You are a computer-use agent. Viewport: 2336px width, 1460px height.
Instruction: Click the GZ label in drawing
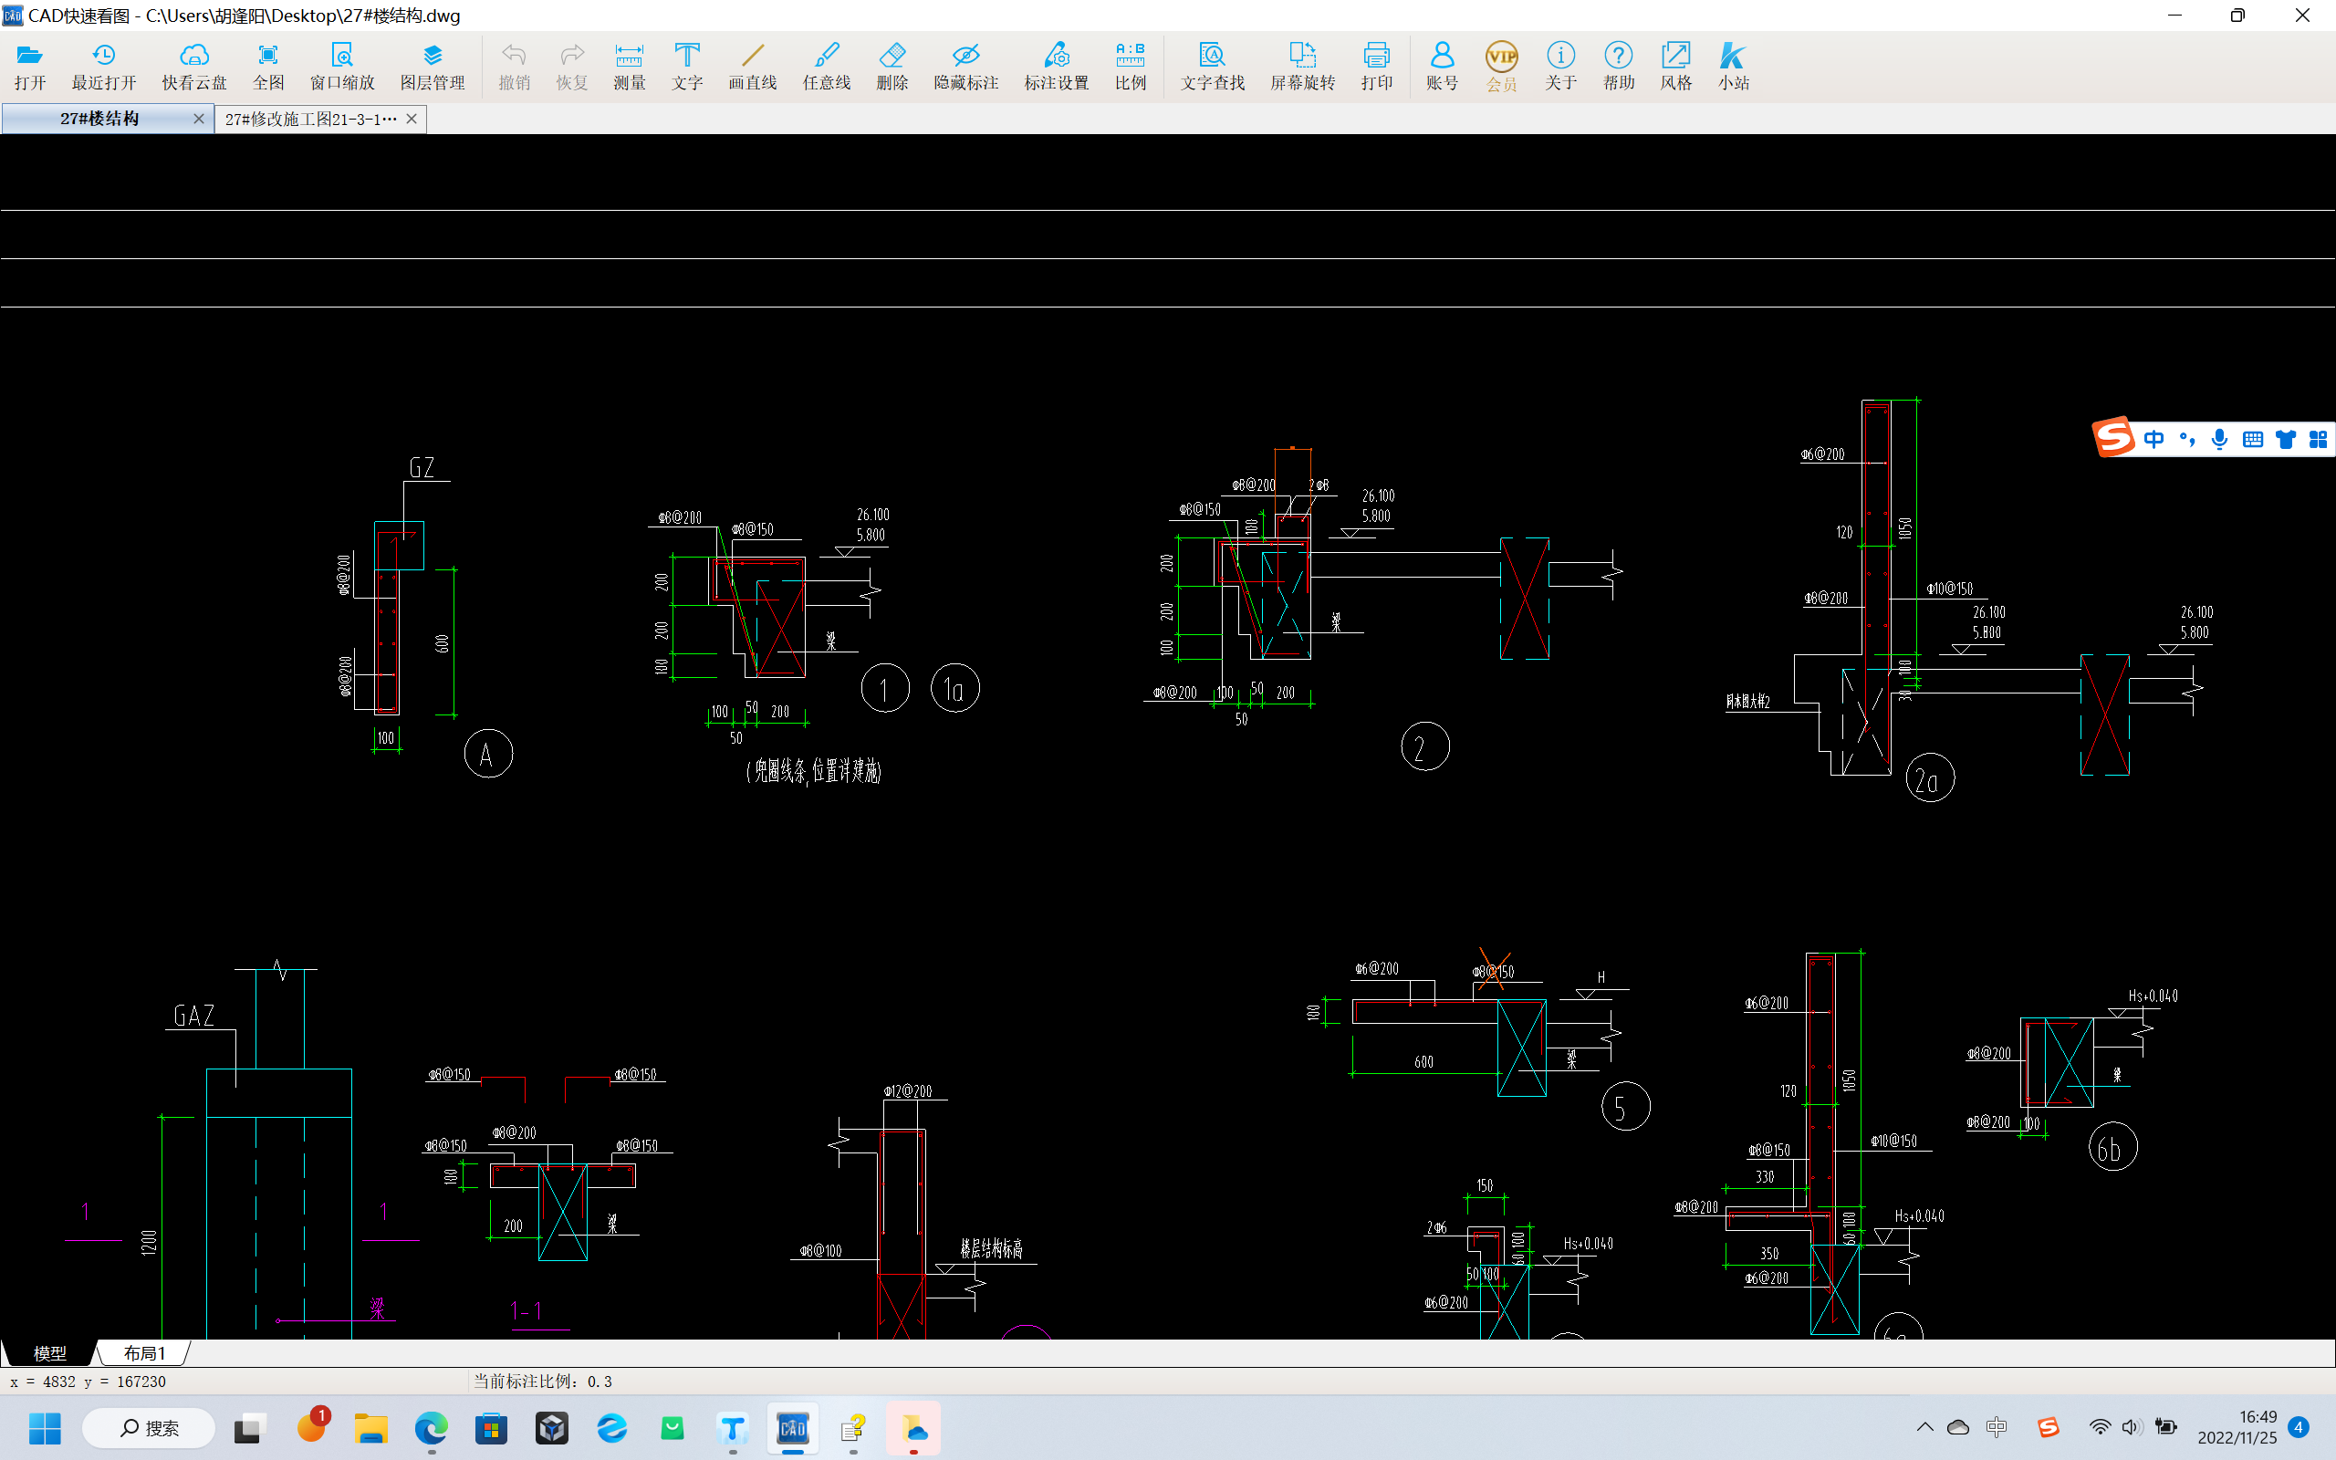pos(422,468)
